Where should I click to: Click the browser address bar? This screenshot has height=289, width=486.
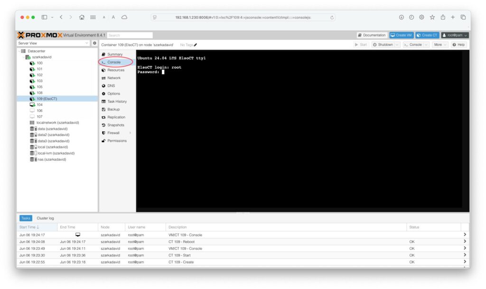coord(243,18)
